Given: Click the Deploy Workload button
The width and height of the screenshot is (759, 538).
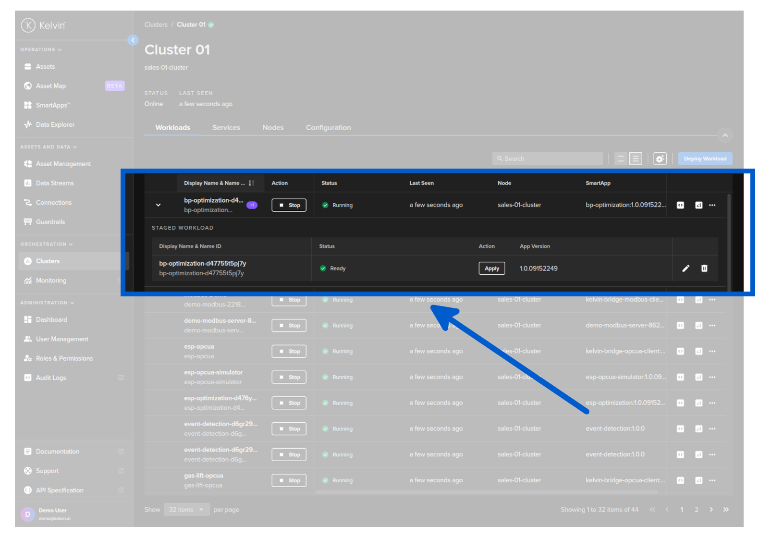Looking at the screenshot, I should tap(705, 159).
